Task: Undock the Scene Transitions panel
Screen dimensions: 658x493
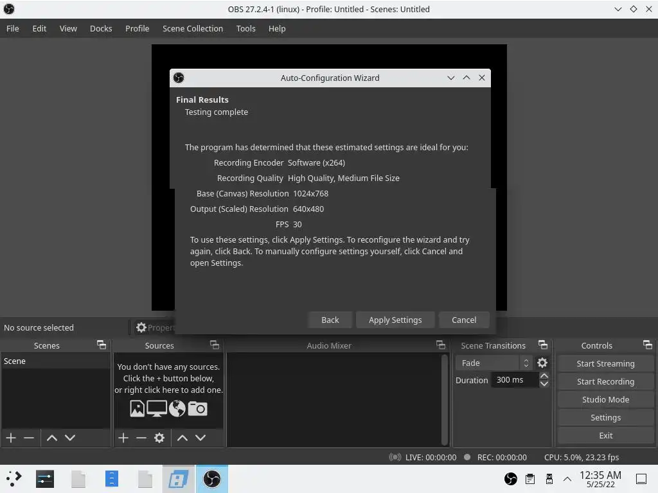Action: point(543,345)
